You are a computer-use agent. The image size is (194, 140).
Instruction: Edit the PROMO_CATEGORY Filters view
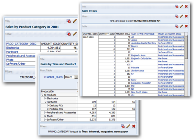pyautogui.click(x=128, y=126)
